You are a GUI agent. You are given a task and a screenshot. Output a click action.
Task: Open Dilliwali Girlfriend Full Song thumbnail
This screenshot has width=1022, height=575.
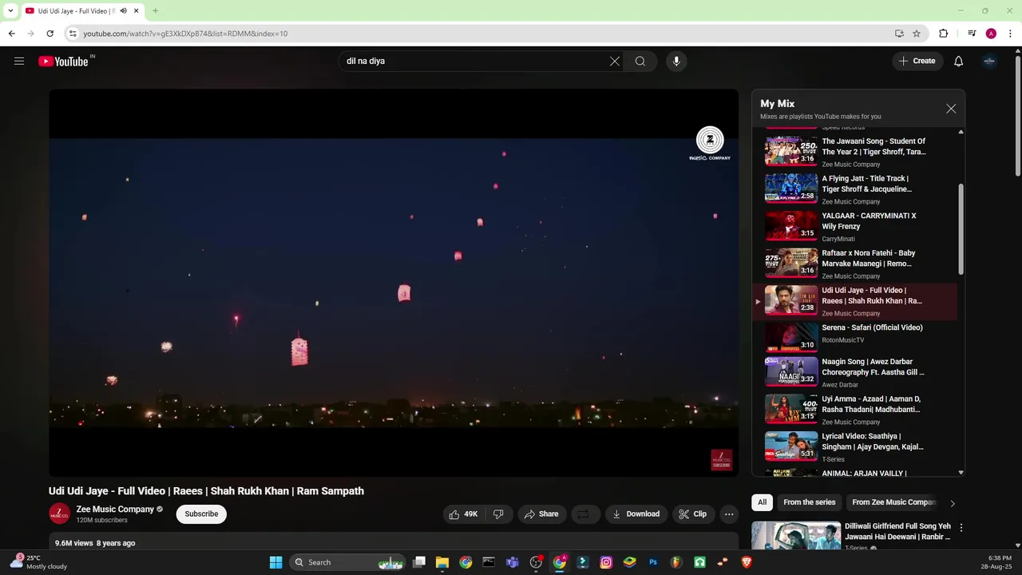(x=796, y=536)
